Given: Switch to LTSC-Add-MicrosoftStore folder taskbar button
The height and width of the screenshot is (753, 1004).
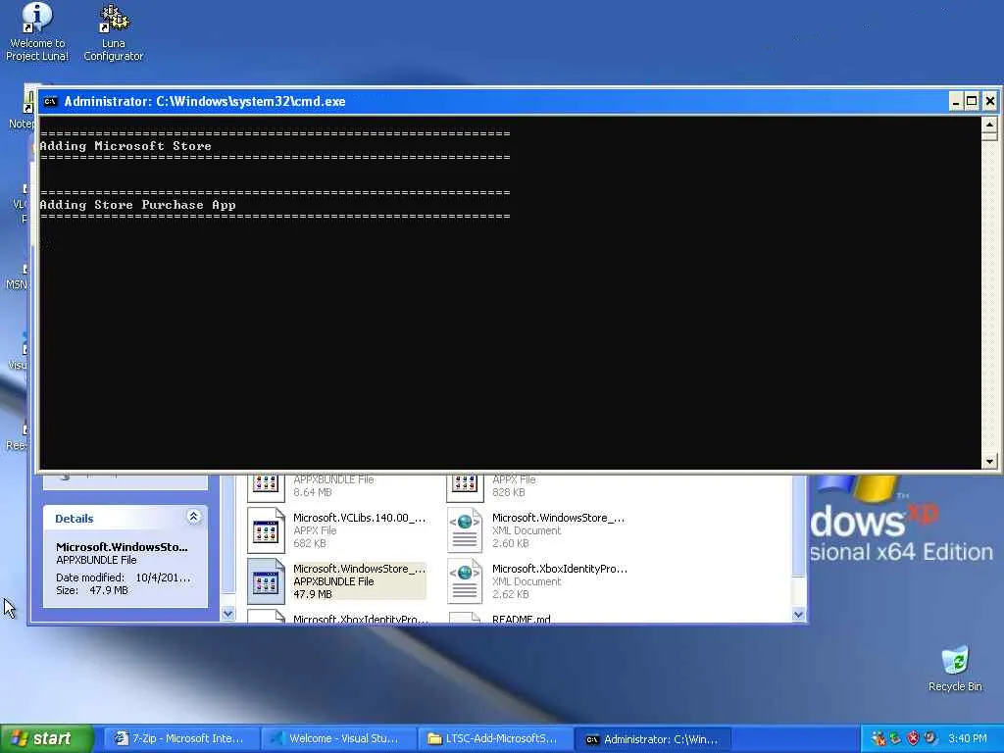Looking at the screenshot, I should [493, 738].
